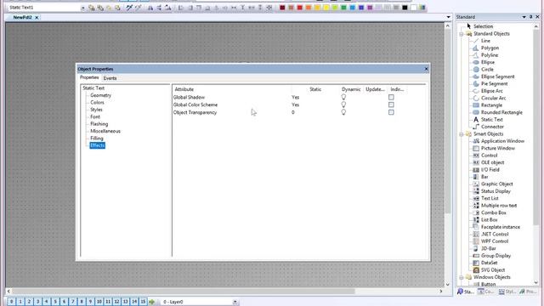Select the Pie Segment object
The image size is (544, 306).
494,84
